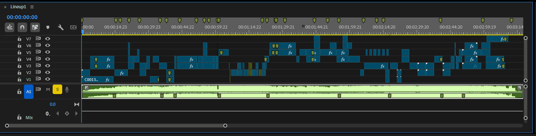Image resolution: width=536 pixels, height=136 pixels.
Task: Open Timeline Display Settings wrench
Action: click(x=61, y=27)
